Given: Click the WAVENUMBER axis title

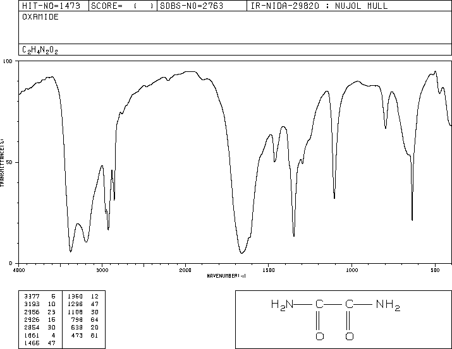Looking at the screenshot, I should coord(226,276).
